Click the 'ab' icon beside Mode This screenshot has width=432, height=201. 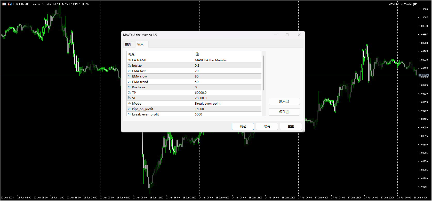(129, 104)
